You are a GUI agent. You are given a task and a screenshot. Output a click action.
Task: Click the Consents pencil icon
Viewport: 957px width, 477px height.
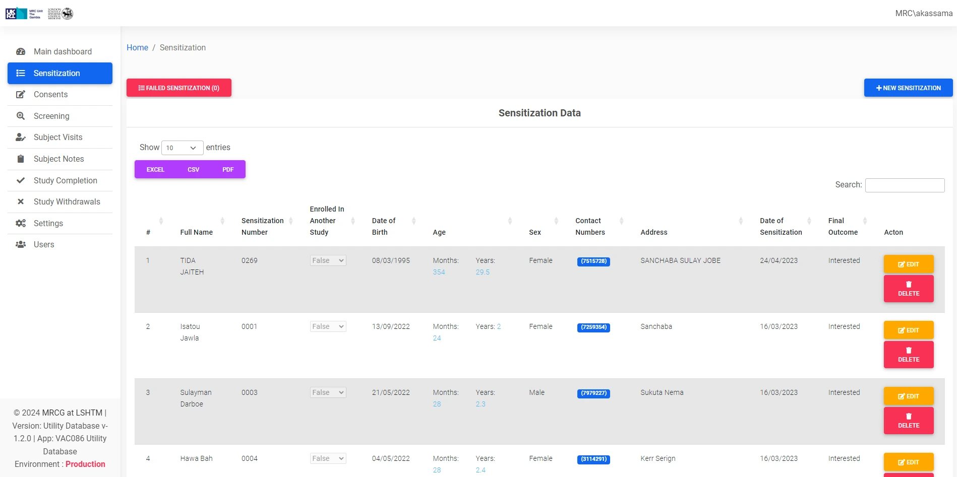pyautogui.click(x=21, y=95)
